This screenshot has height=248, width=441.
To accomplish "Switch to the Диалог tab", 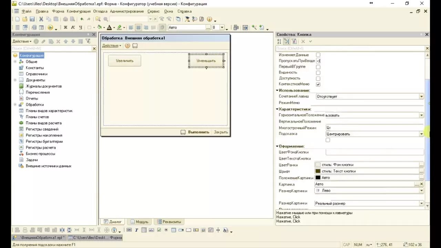I will (x=112, y=222).
